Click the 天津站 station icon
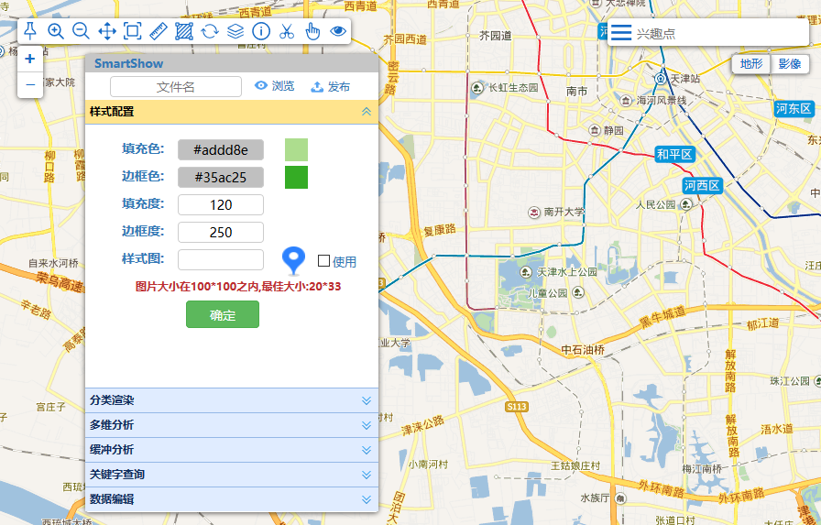This screenshot has height=525, width=821. coord(661,79)
